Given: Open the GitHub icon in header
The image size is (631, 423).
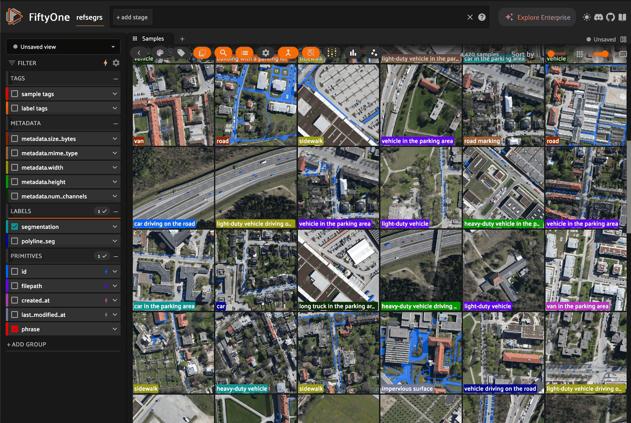Looking at the screenshot, I should point(610,17).
